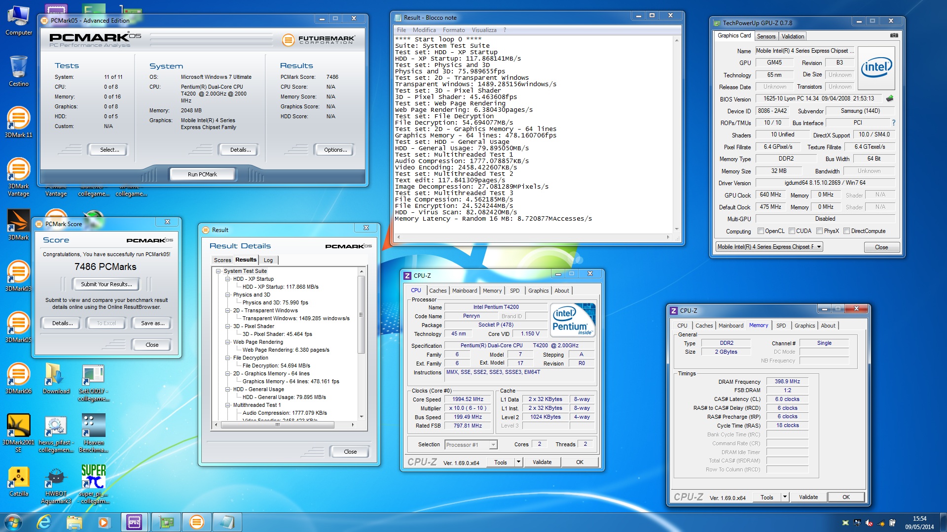Enable the OpenCL checkbox in GPU-Z
The width and height of the screenshot is (947, 532).
tap(761, 231)
